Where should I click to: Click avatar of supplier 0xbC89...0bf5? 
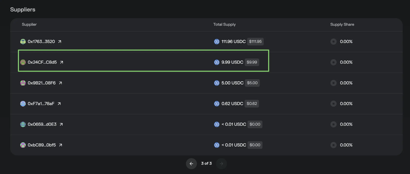point(23,145)
